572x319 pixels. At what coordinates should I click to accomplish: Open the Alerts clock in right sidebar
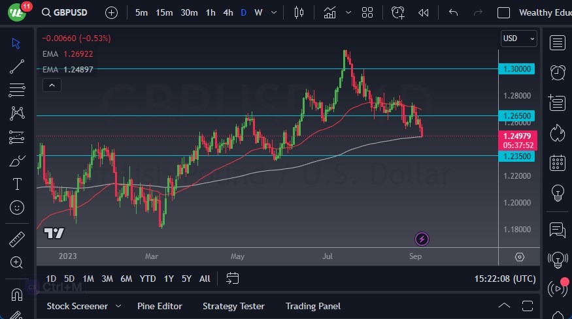(x=557, y=72)
